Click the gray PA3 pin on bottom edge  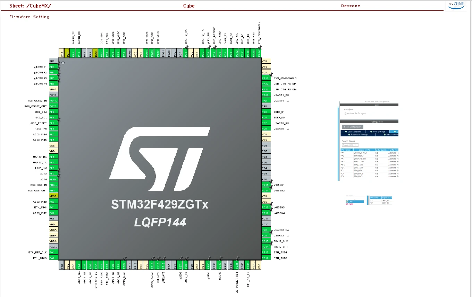[x=62, y=265]
